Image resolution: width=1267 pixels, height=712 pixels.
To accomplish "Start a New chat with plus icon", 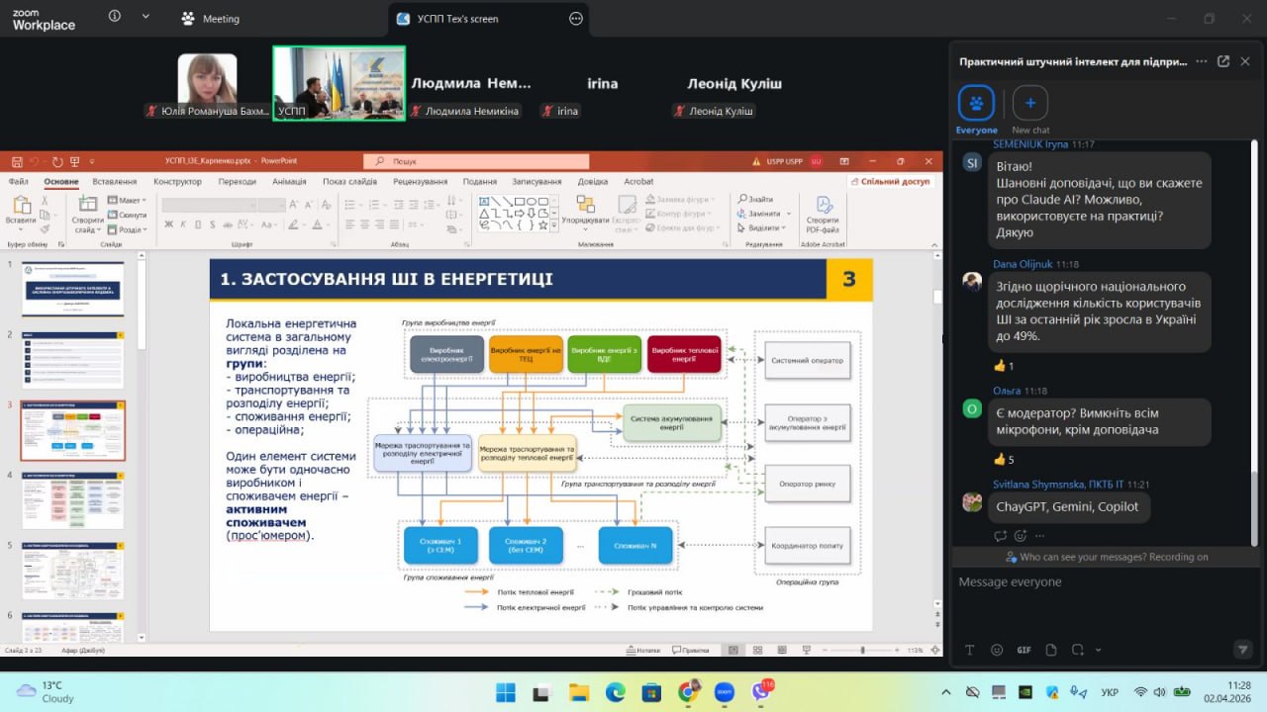I will tap(1030, 103).
